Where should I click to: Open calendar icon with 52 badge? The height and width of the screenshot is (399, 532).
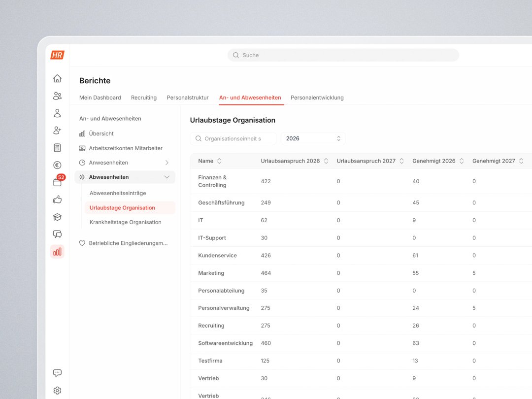(x=57, y=182)
